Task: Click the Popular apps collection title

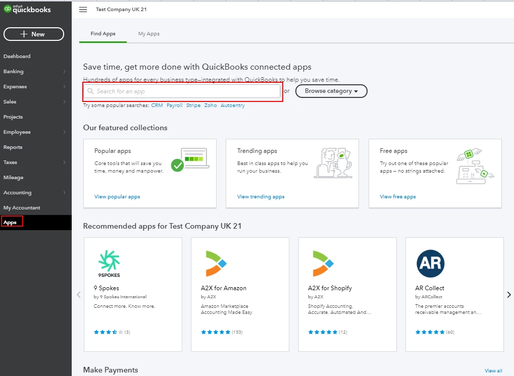Action: pos(113,151)
